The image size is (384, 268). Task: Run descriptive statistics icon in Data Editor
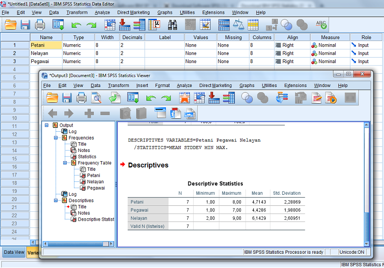click(154, 25)
